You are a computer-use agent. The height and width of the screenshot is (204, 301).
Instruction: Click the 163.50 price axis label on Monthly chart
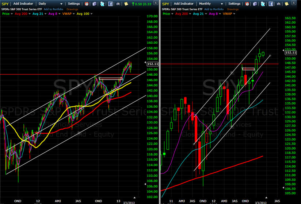(290, 18)
